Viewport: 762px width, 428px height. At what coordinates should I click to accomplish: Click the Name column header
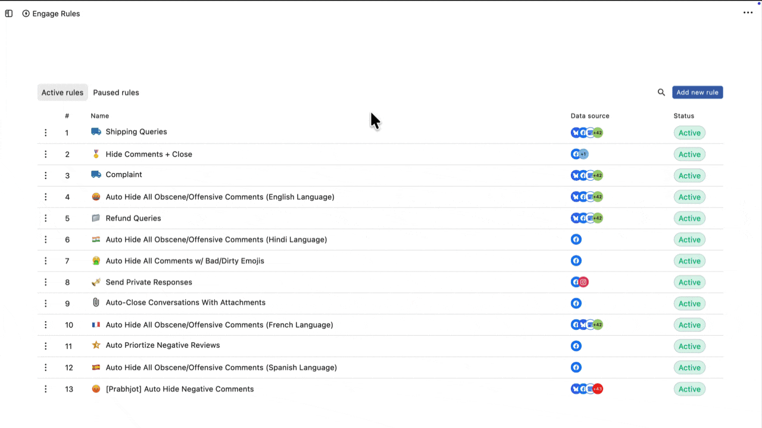99,116
